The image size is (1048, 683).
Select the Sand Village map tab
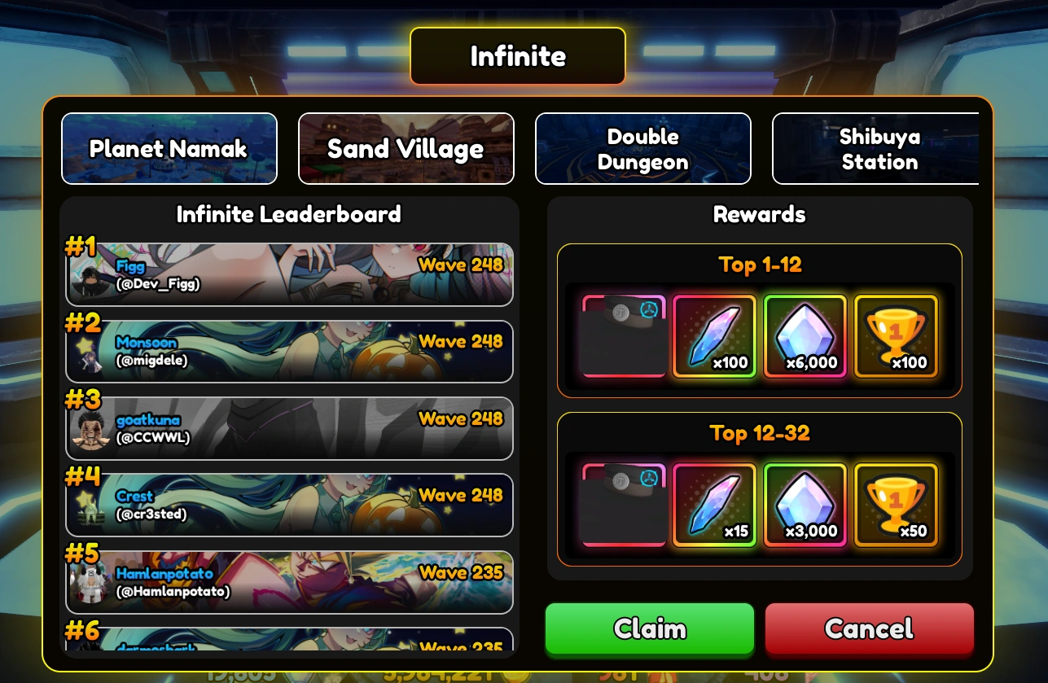[406, 149]
